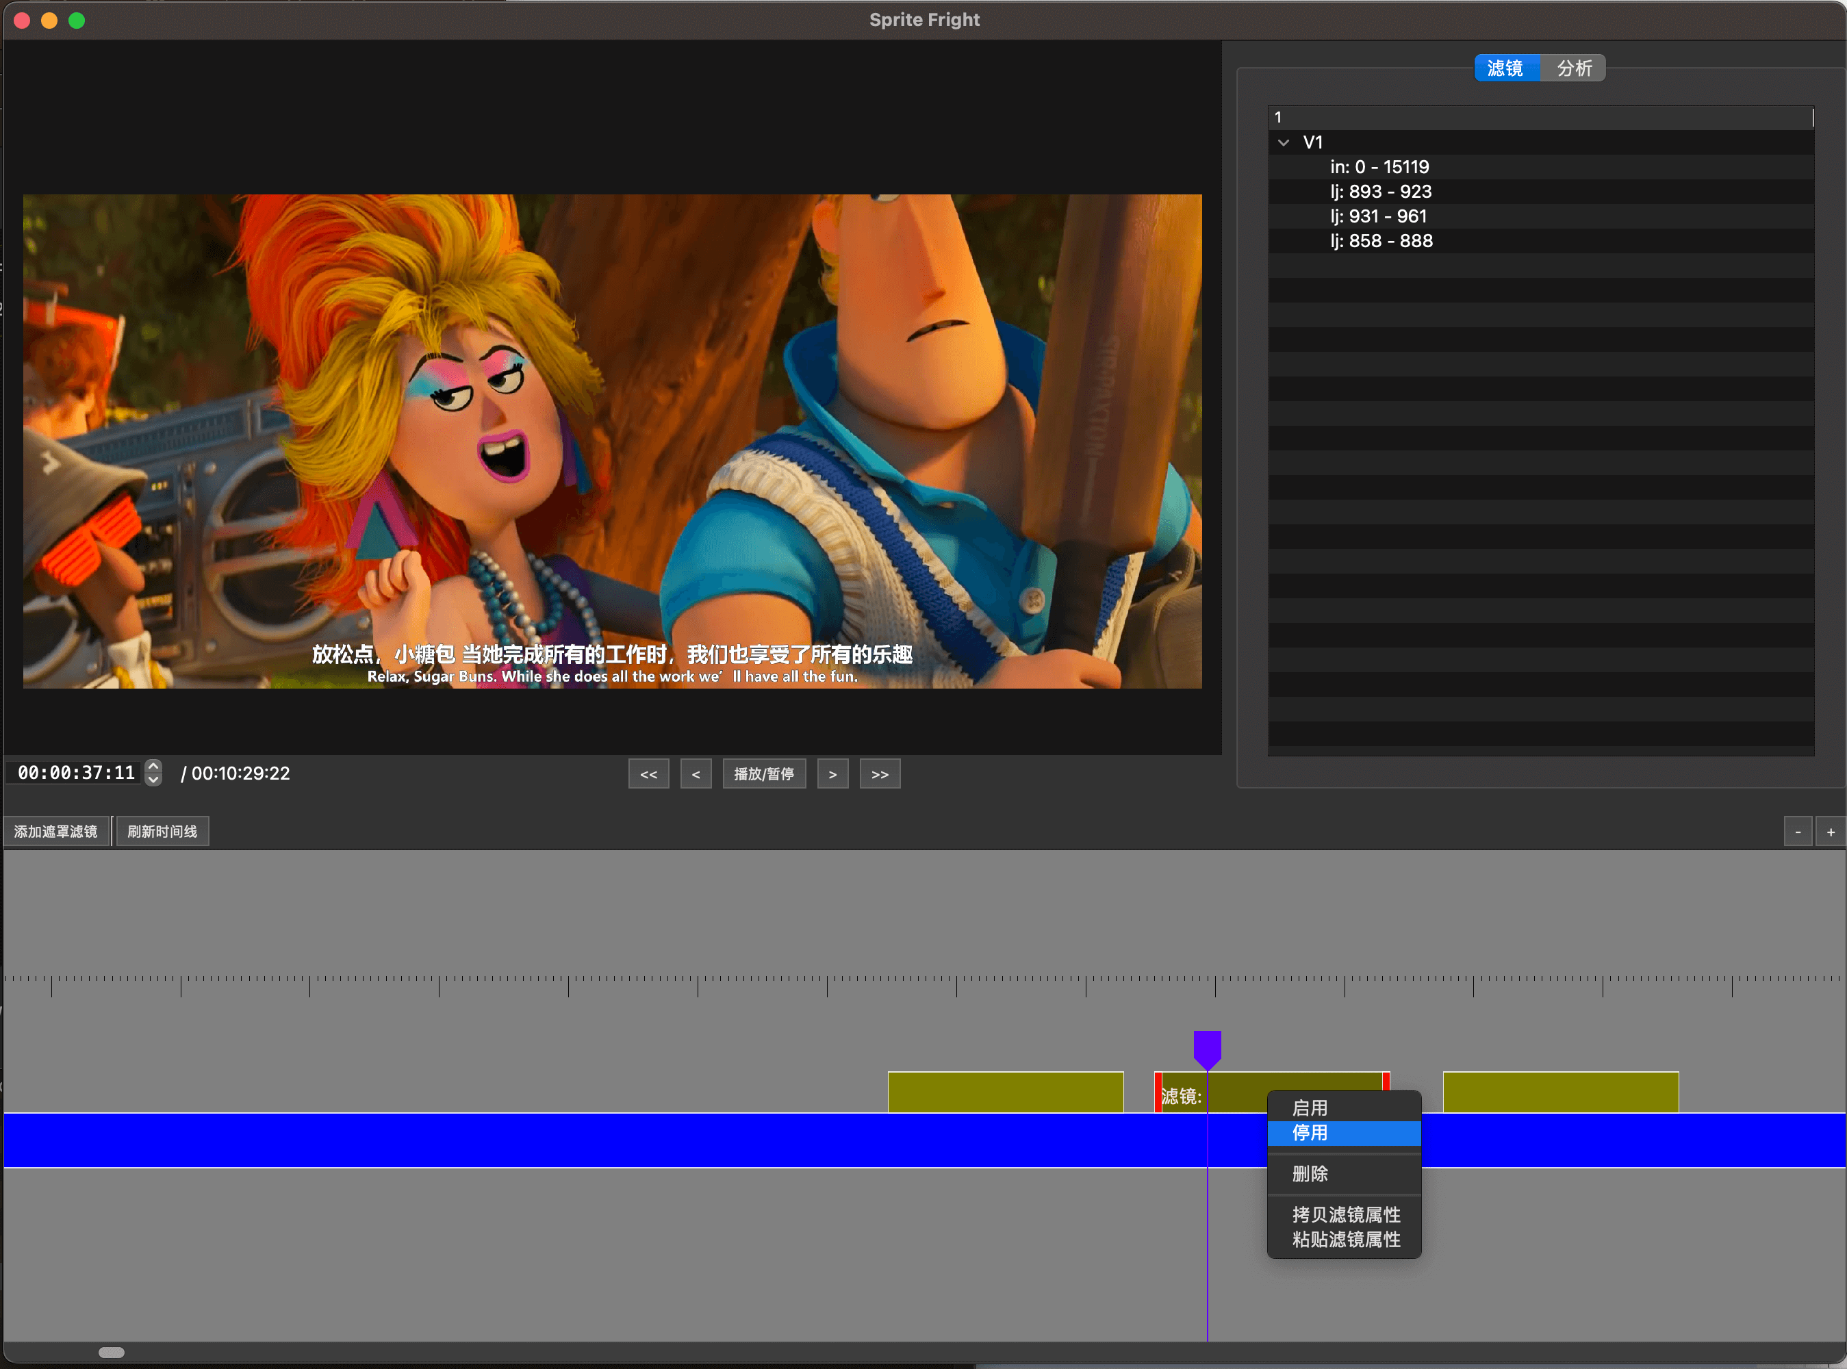Select the rightmost olive filter clip
The width and height of the screenshot is (1847, 1369).
(1560, 1092)
